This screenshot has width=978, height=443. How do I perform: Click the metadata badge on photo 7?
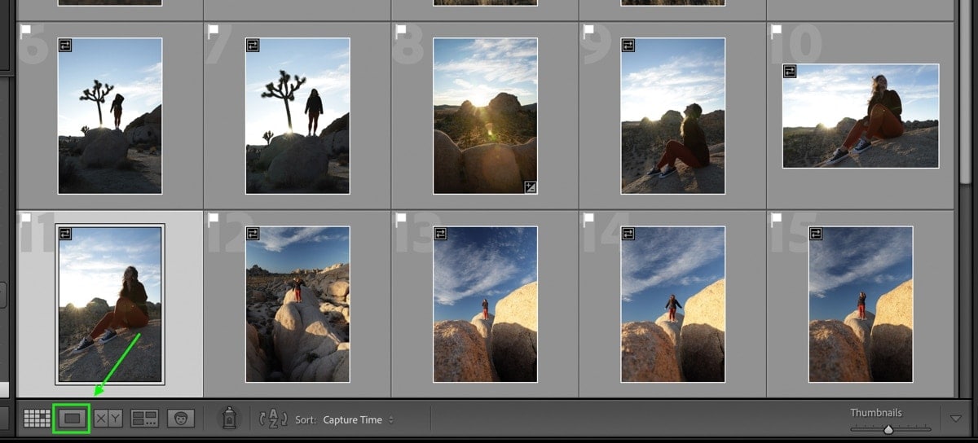(x=253, y=46)
